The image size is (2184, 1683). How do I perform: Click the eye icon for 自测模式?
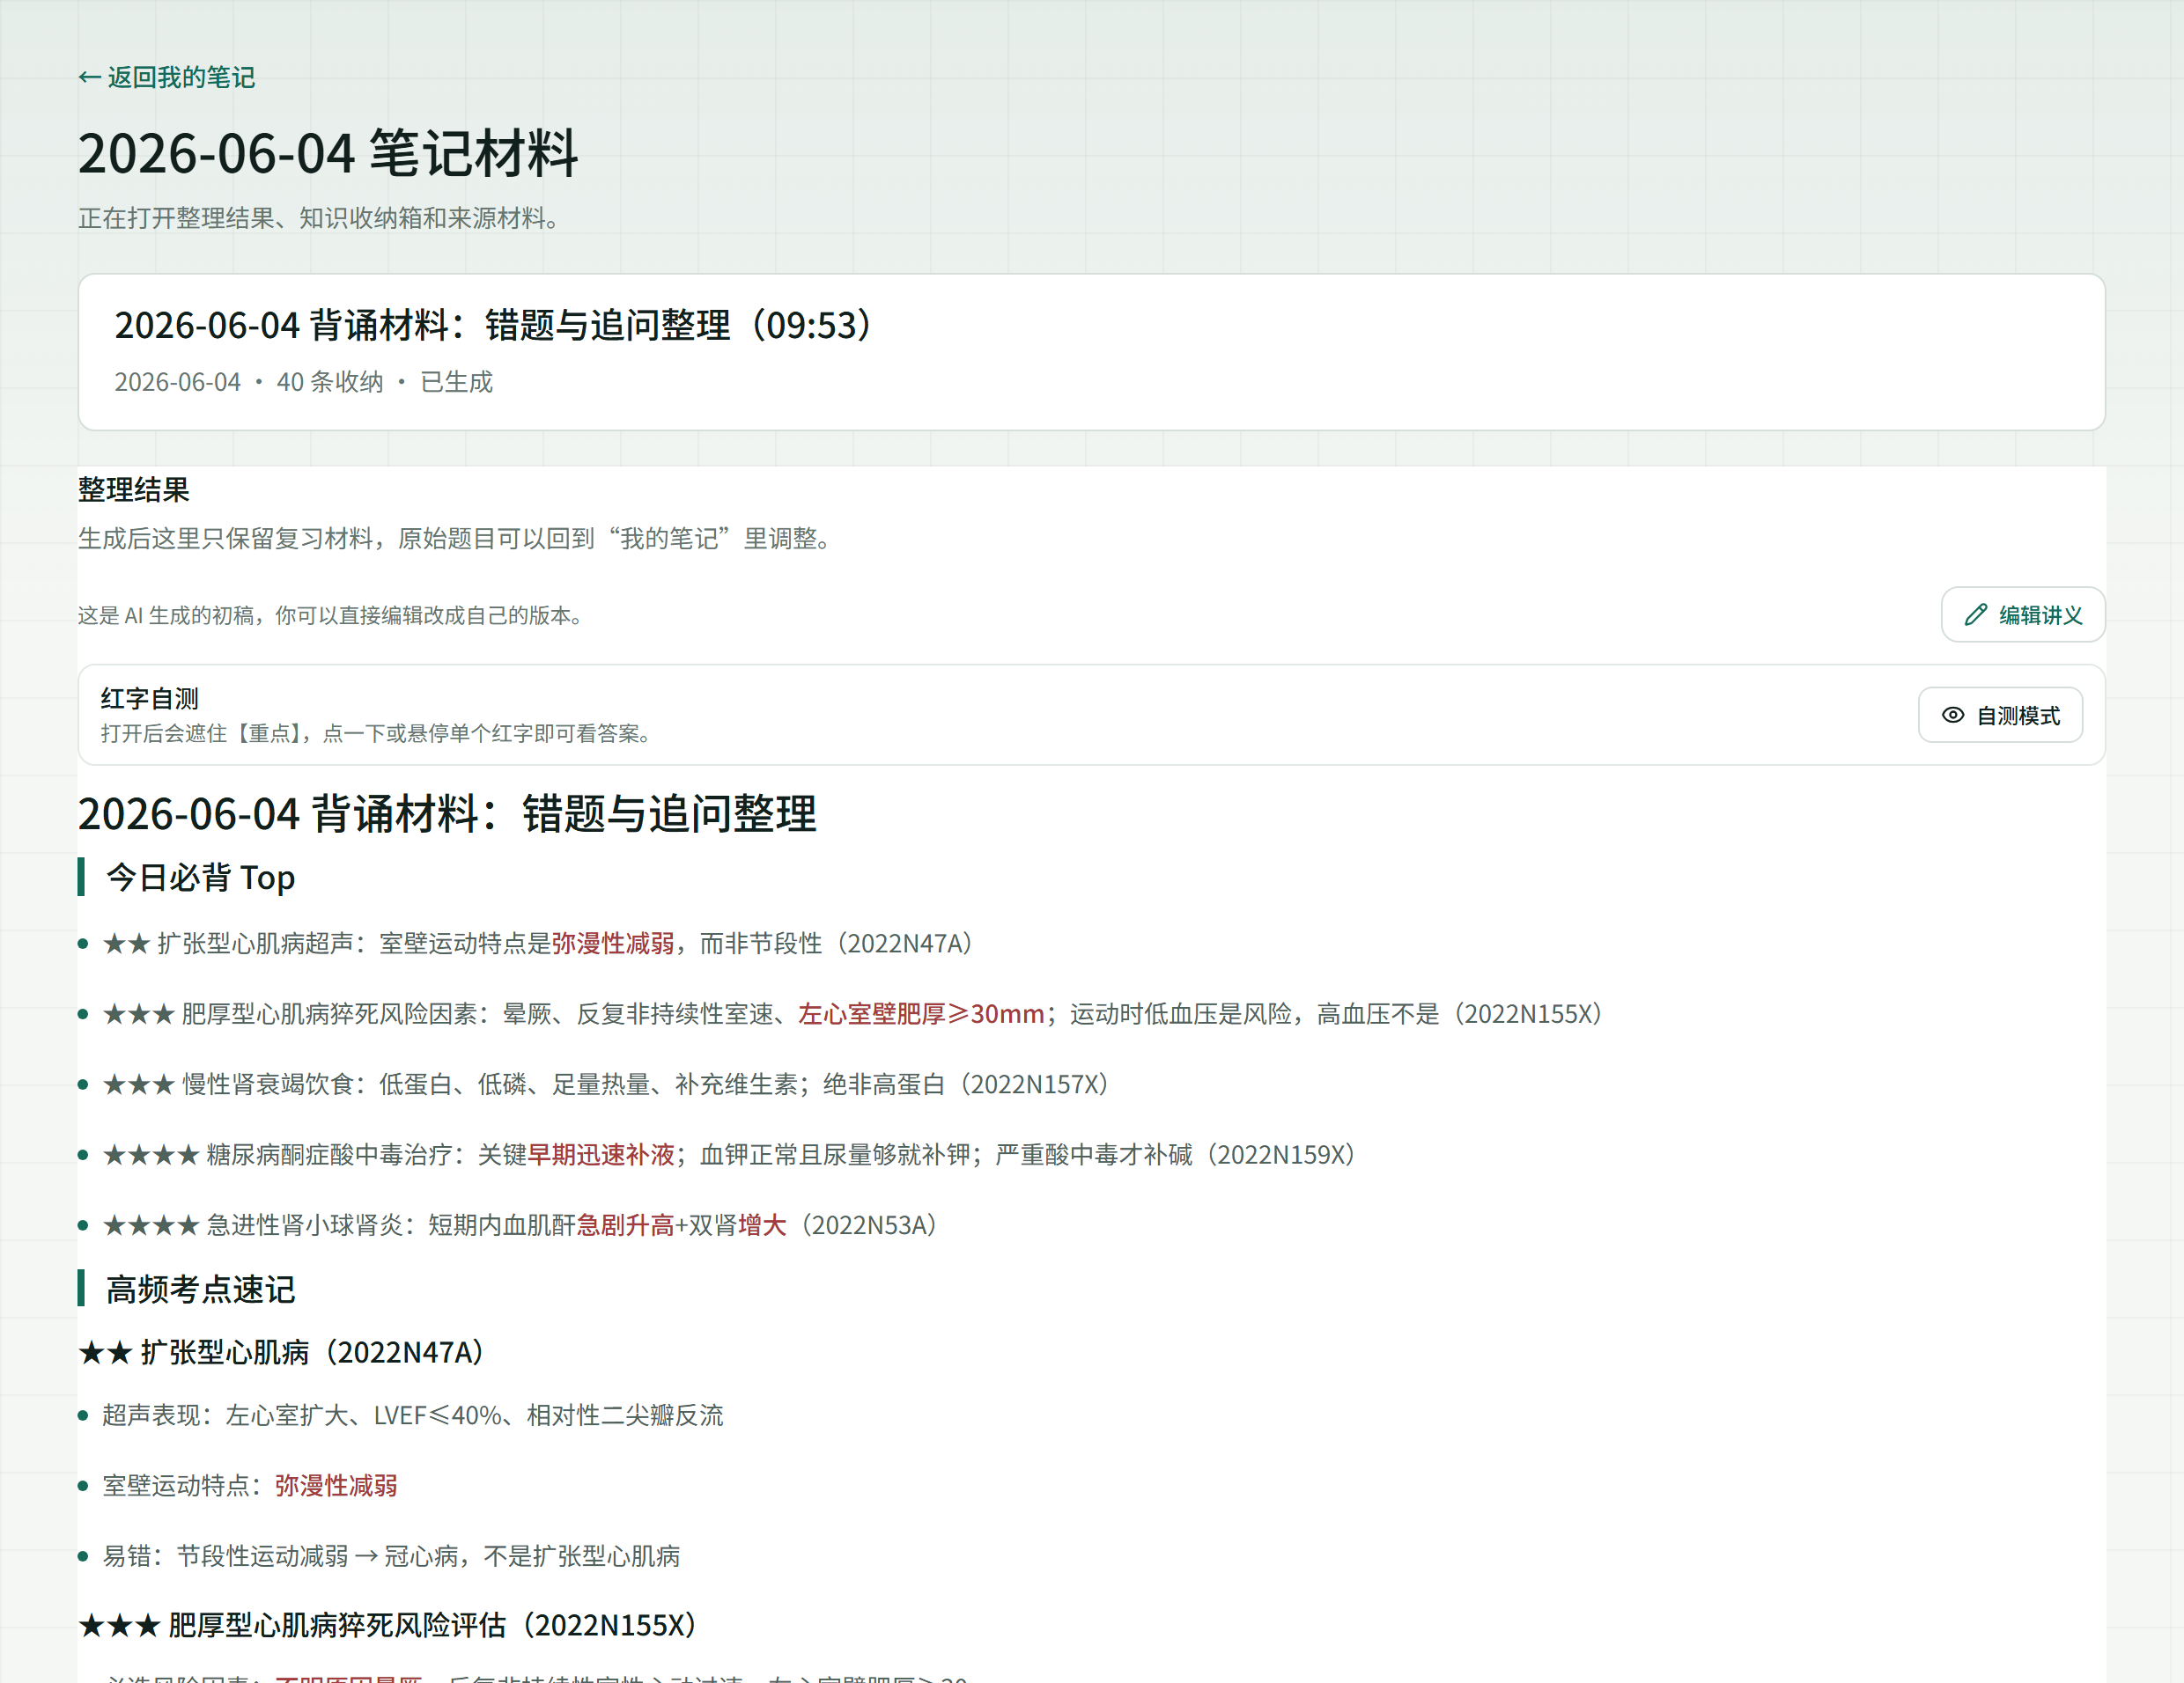[1952, 715]
